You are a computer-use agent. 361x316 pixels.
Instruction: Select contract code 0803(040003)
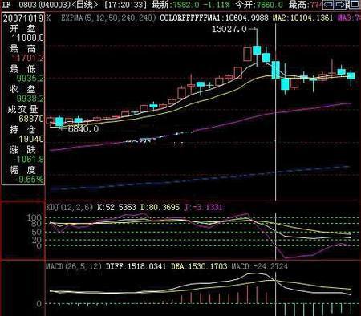pyautogui.click(x=44, y=5)
